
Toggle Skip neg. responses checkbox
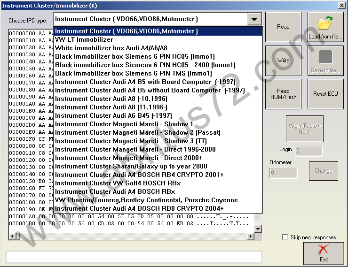point(285,237)
